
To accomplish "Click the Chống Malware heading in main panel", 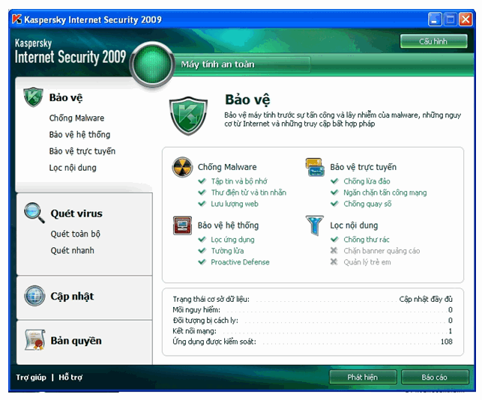I will [x=227, y=167].
